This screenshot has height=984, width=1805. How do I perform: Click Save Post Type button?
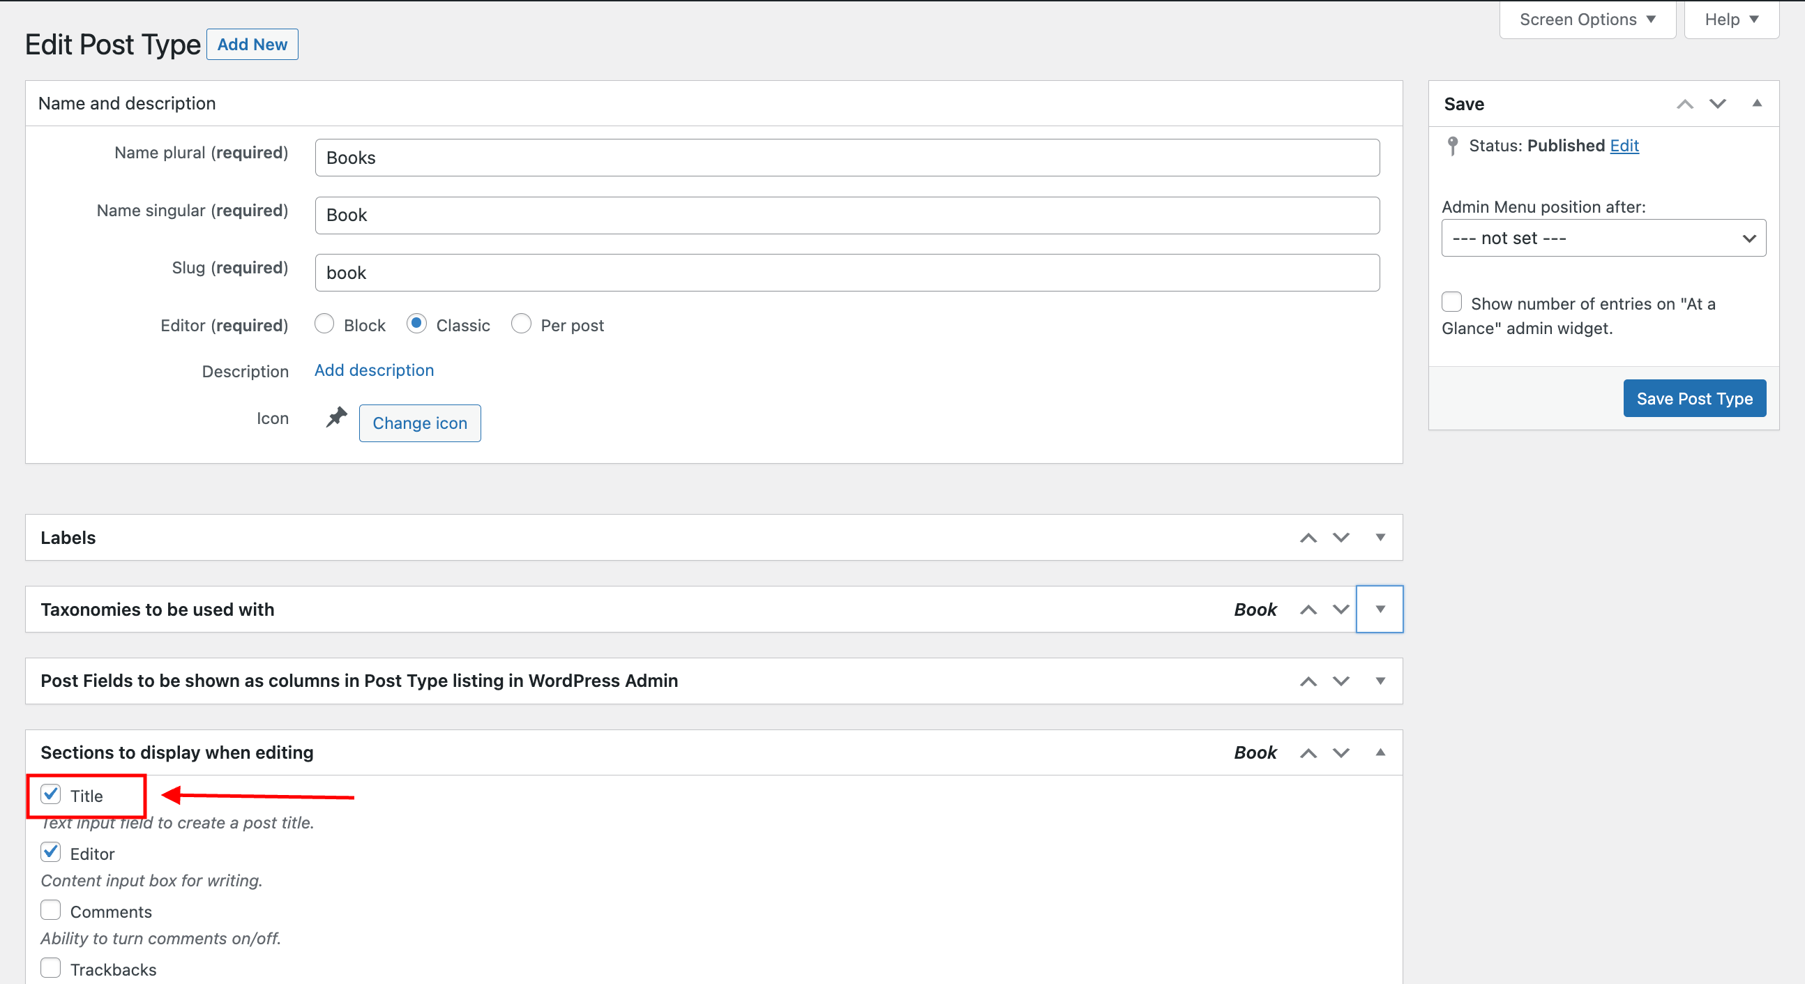tap(1694, 399)
